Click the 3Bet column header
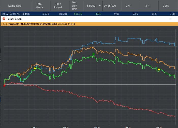 tap(166, 6)
